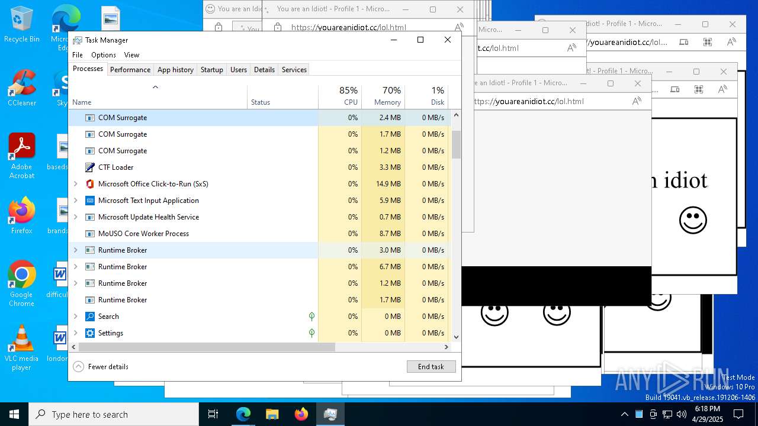Click the scroll down arrow of process list

click(x=456, y=337)
